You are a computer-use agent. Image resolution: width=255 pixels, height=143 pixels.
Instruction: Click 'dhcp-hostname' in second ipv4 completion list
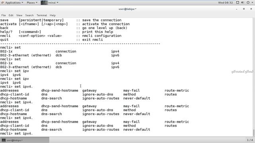click(x=13, y=114)
